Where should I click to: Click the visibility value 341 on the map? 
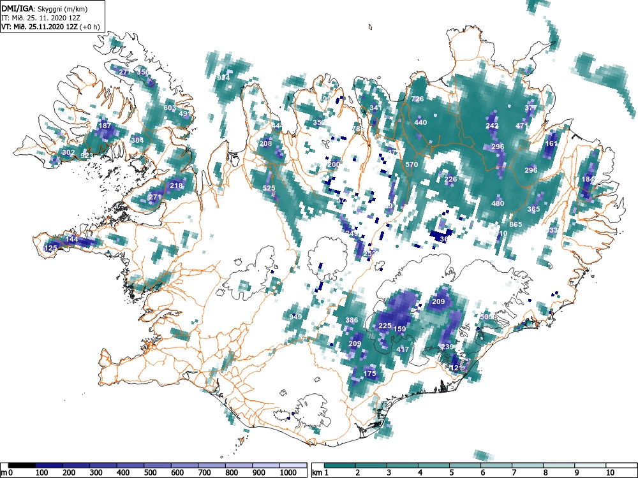coord(376,108)
